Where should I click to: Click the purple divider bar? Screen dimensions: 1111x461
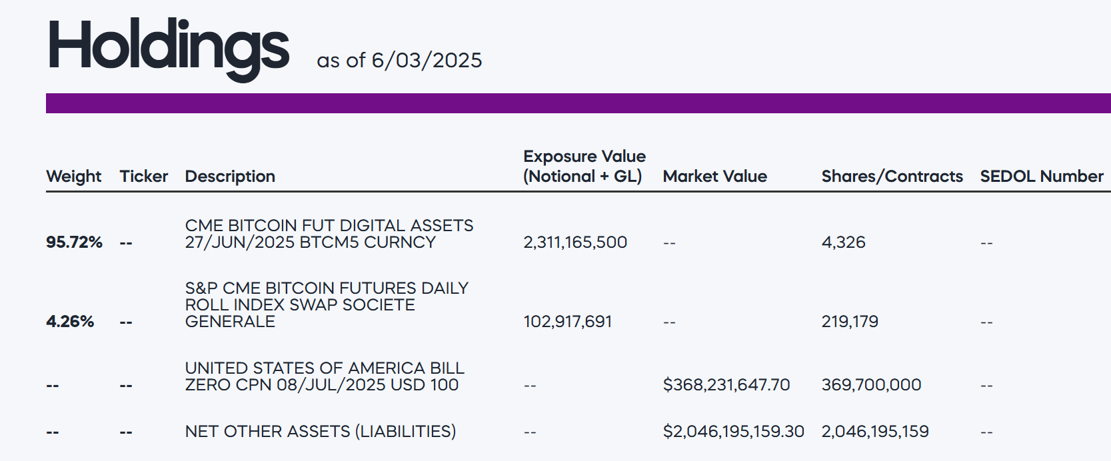click(578, 103)
